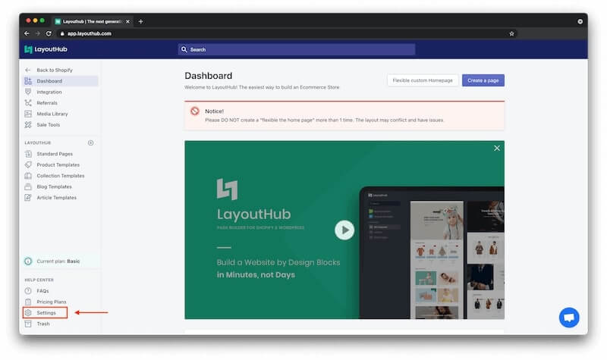Click the Back to Shopify arrow icon

pos(27,70)
